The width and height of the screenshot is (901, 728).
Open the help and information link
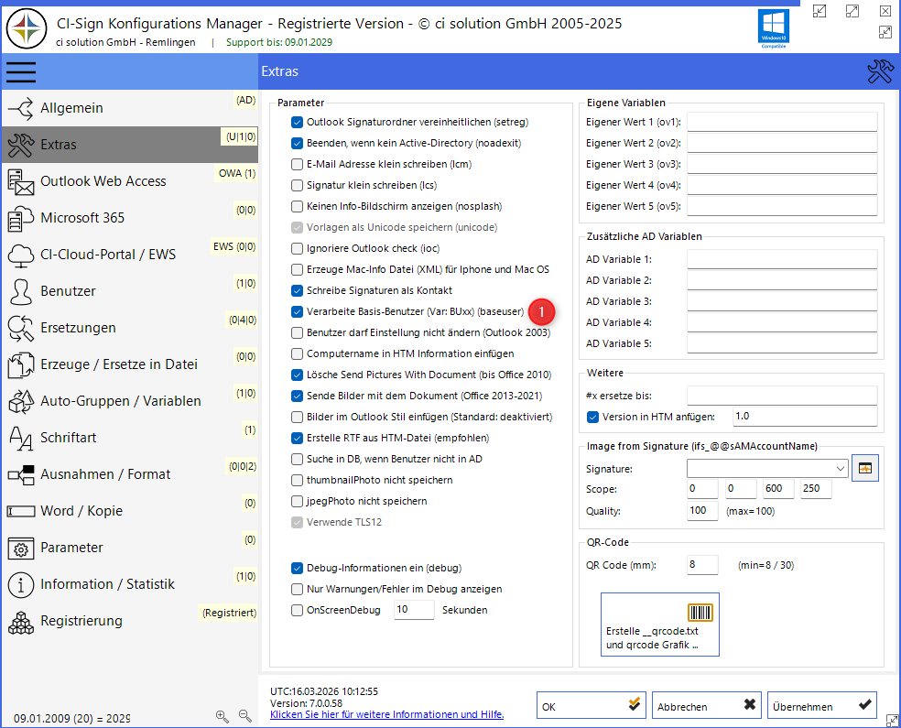pos(386,714)
